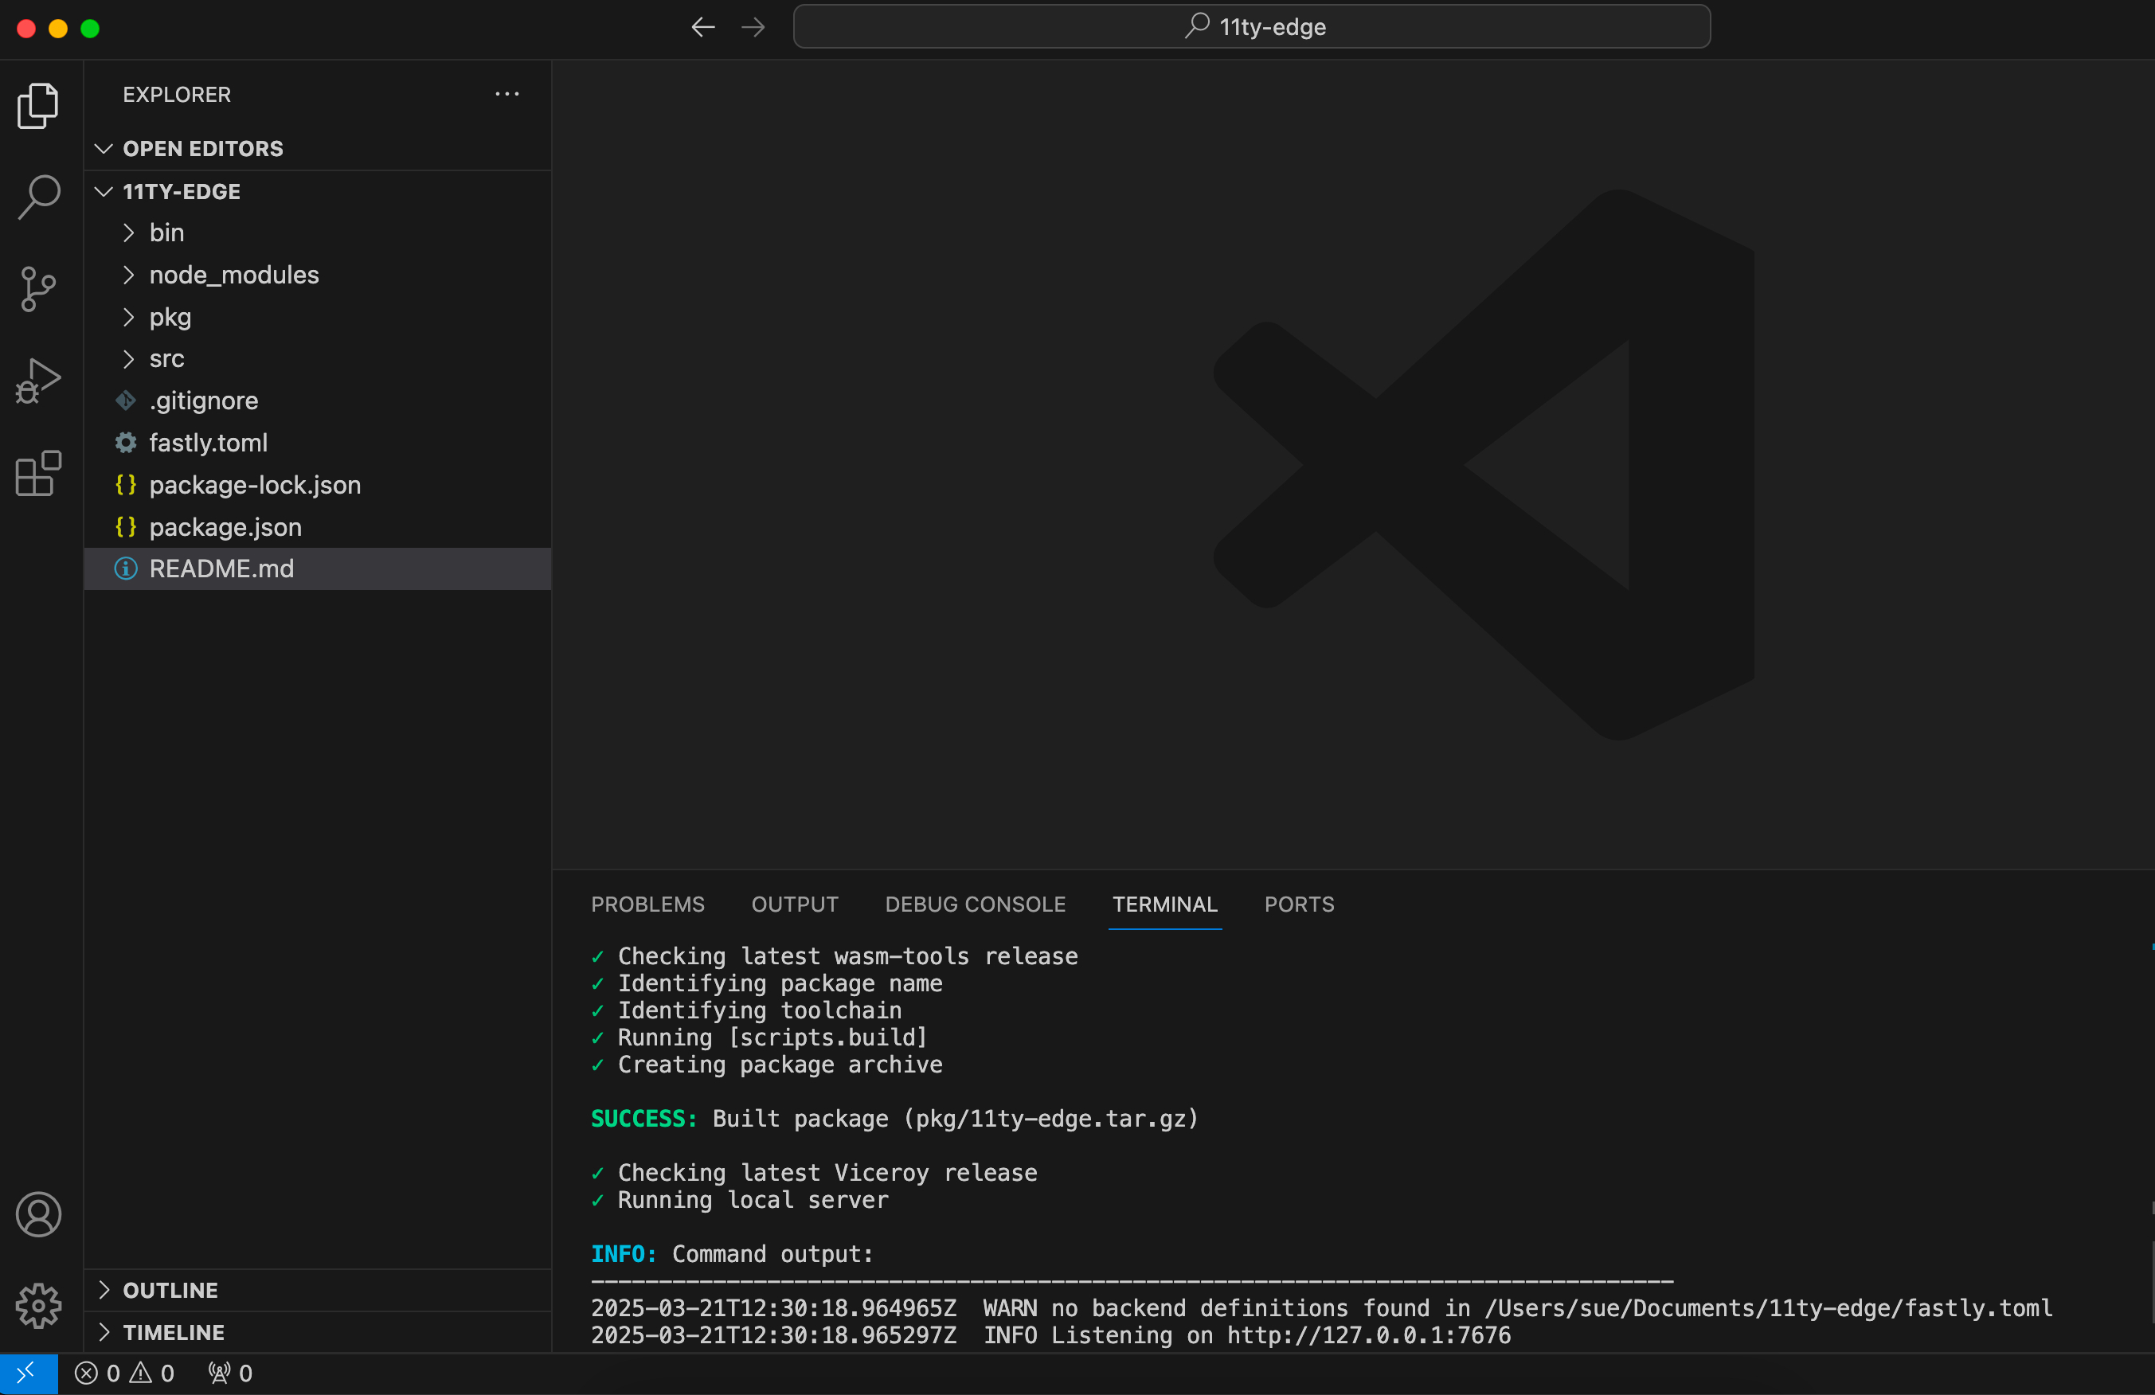Click the errors count icon in status bar
Viewport: 2155px width, 1395px height.
pyautogui.click(x=86, y=1374)
